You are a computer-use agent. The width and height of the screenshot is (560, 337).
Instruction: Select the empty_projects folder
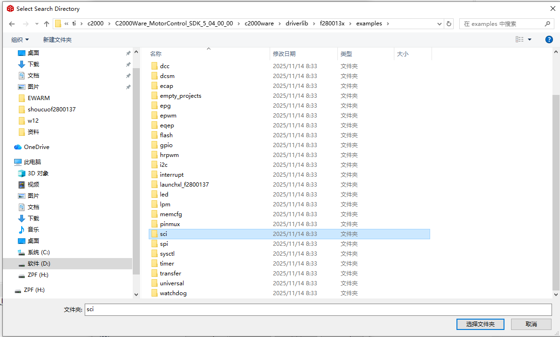tap(180, 96)
